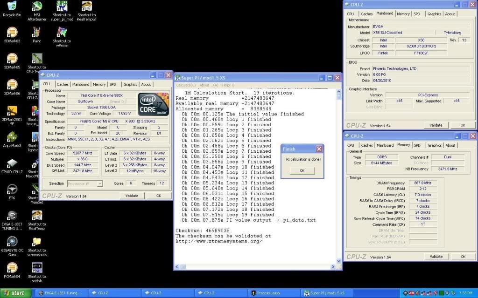Viewport: 478px width, 298px height.
Task: Open the Calculate menu in Super PI
Action: (x=186, y=85)
